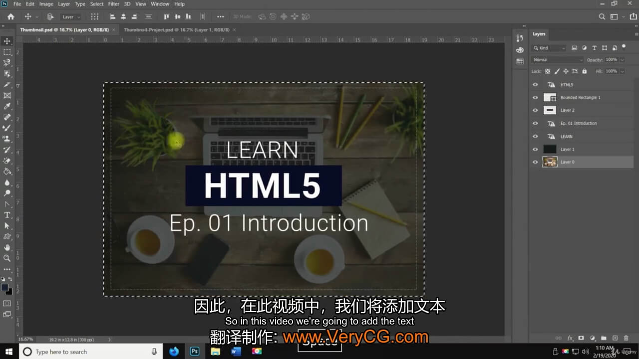
Task: Select the Path Selection tool
Action: [7, 226]
